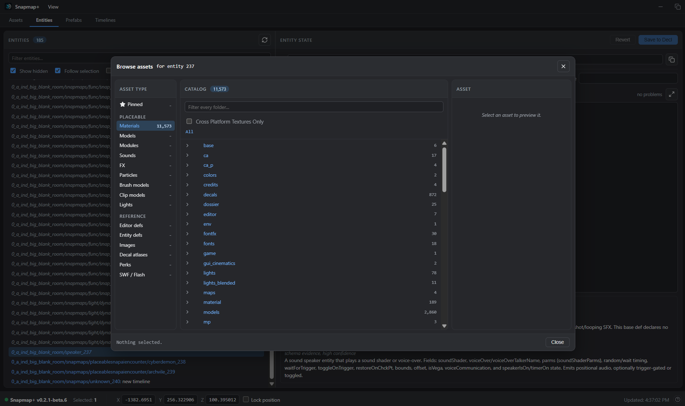Click the entities list scroll down arrow
Image resolution: width=685 pixels, height=406 pixels.
click(x=272, y=384)
